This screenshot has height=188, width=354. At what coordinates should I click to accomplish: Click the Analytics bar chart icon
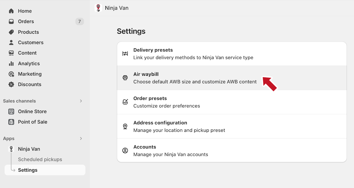(x=11, y=64)
